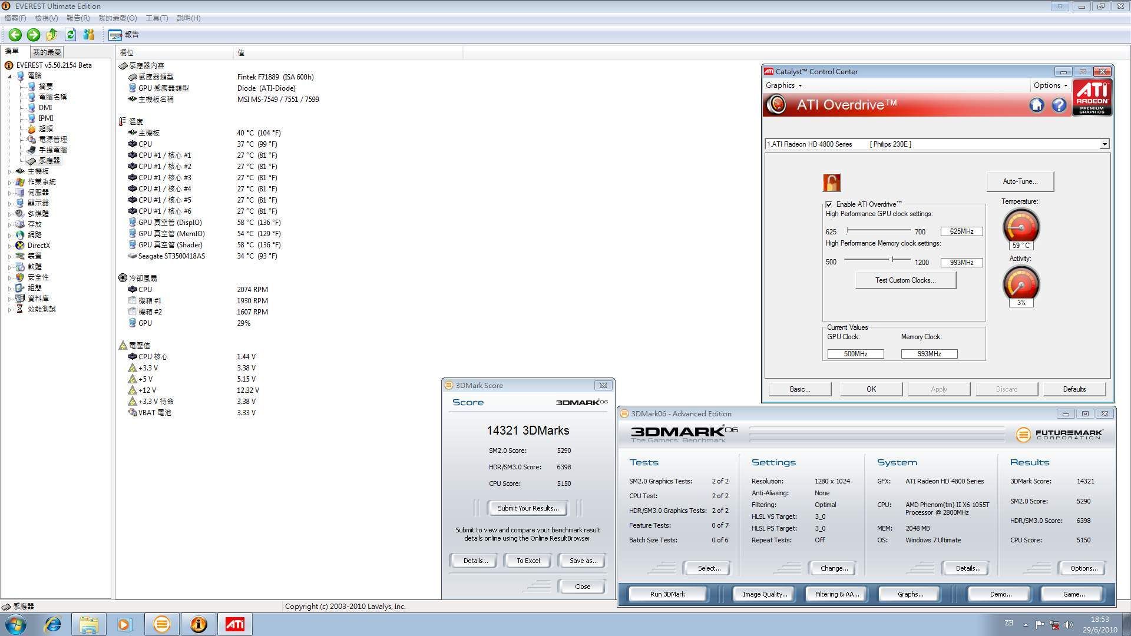
Task: Open the Graphics dropdown menu in Catalyst
Action: pyautogui.click(x=783, y=85)
